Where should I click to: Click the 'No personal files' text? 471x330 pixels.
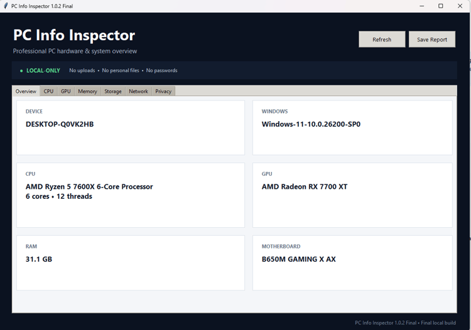(121, 70)
